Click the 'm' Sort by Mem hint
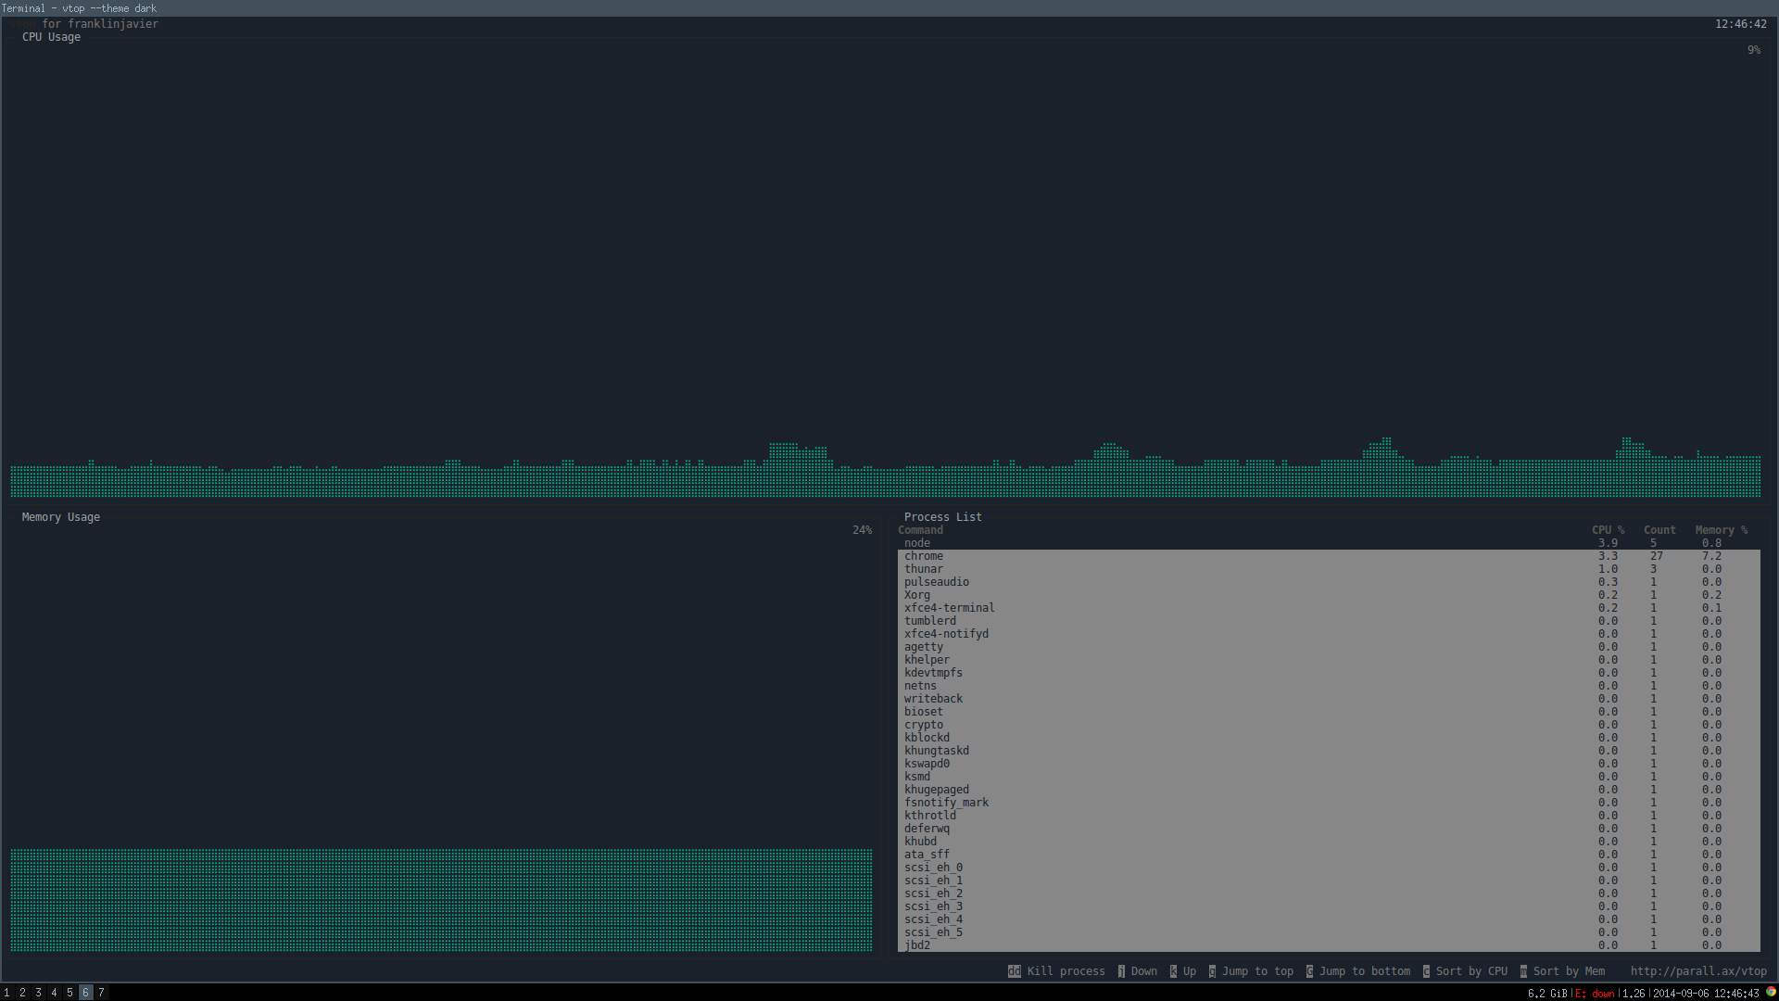The width and height of the screenshot is (1779, 1001). tap(1523, 971)
